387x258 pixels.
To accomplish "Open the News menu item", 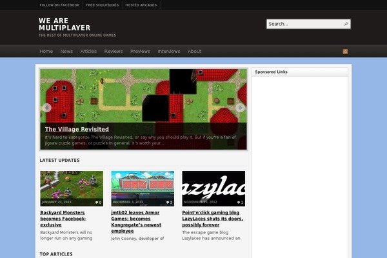I will [x=66, y=52].
